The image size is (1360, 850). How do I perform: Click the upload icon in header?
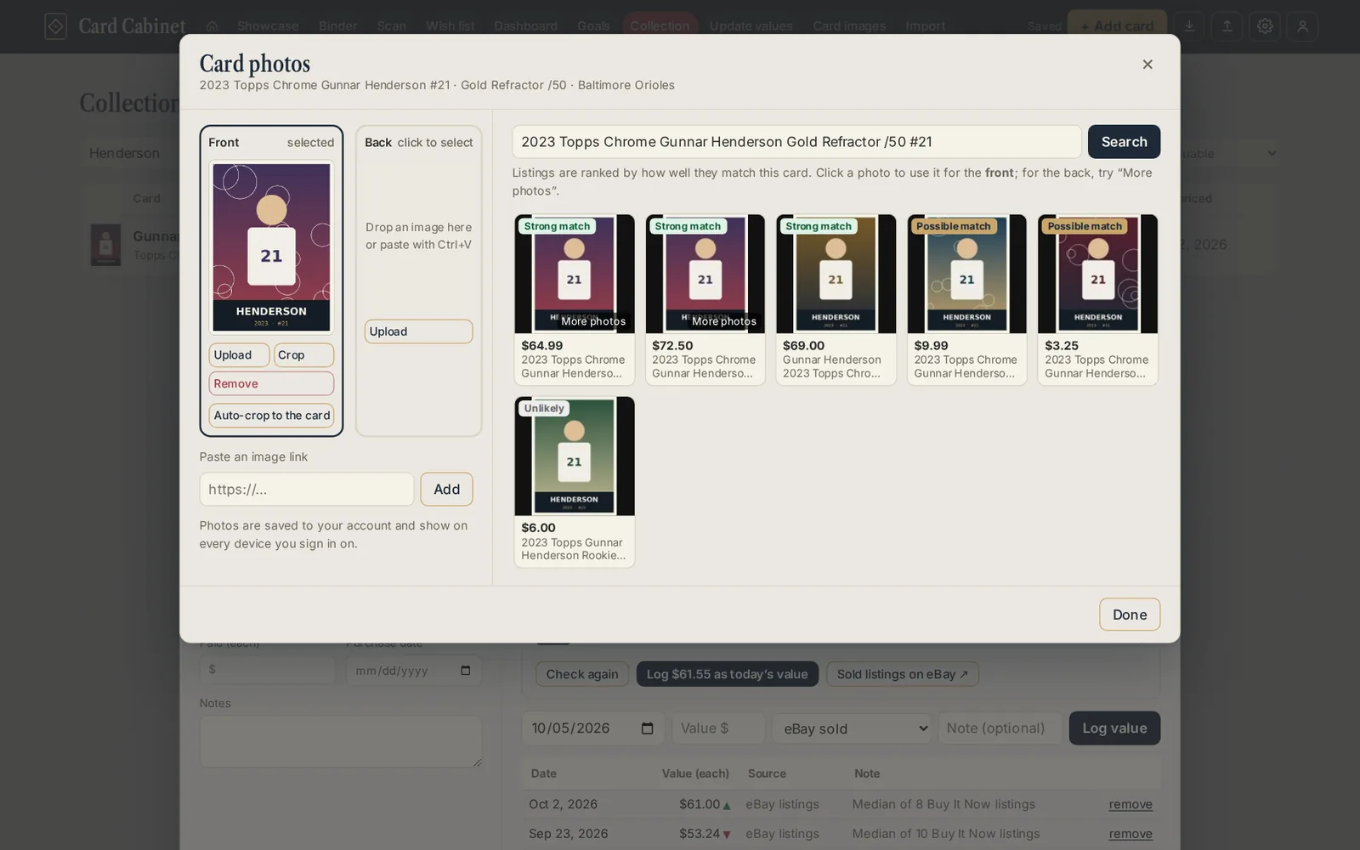[x=1227, y=26]
